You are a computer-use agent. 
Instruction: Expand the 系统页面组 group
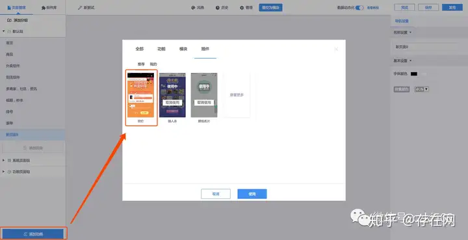point(4,160)
